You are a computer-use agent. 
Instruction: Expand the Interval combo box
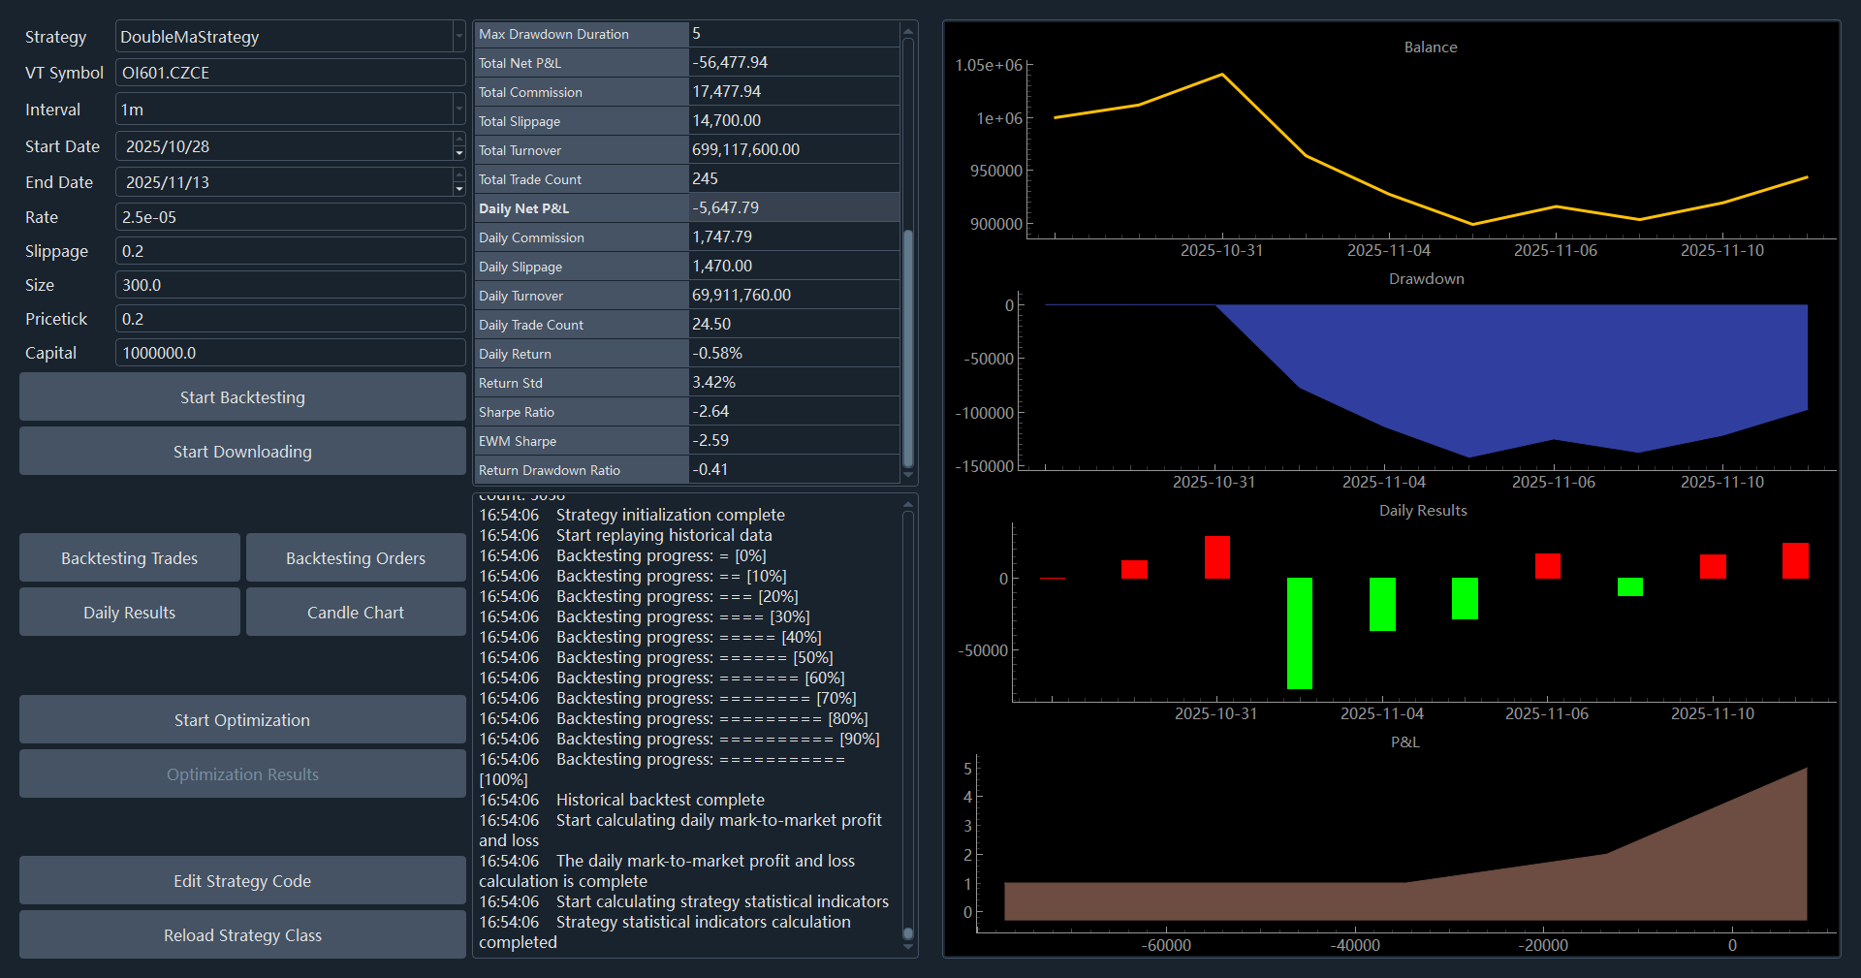(x=289, y=110)
